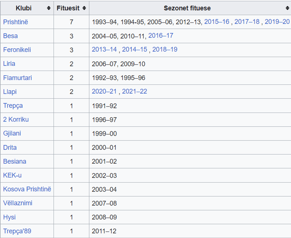Open the Besa club page

coord(10,36)
